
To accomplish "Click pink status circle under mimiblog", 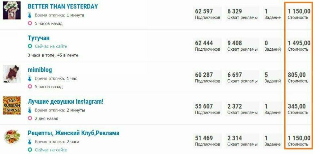I will tap(30, 87).
